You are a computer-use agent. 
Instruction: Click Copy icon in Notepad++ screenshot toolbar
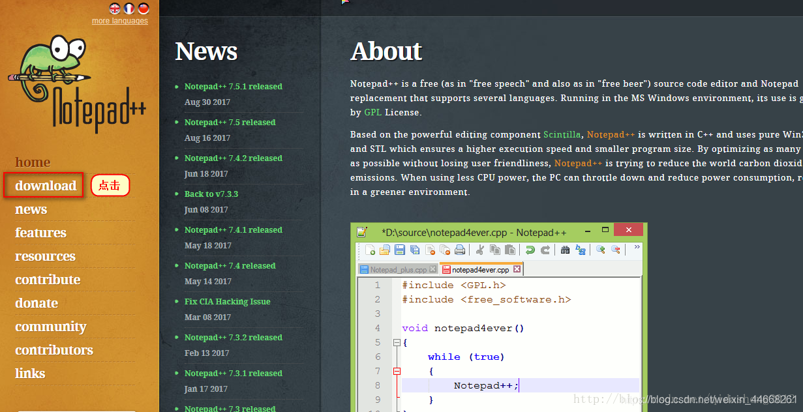(495, 250)
